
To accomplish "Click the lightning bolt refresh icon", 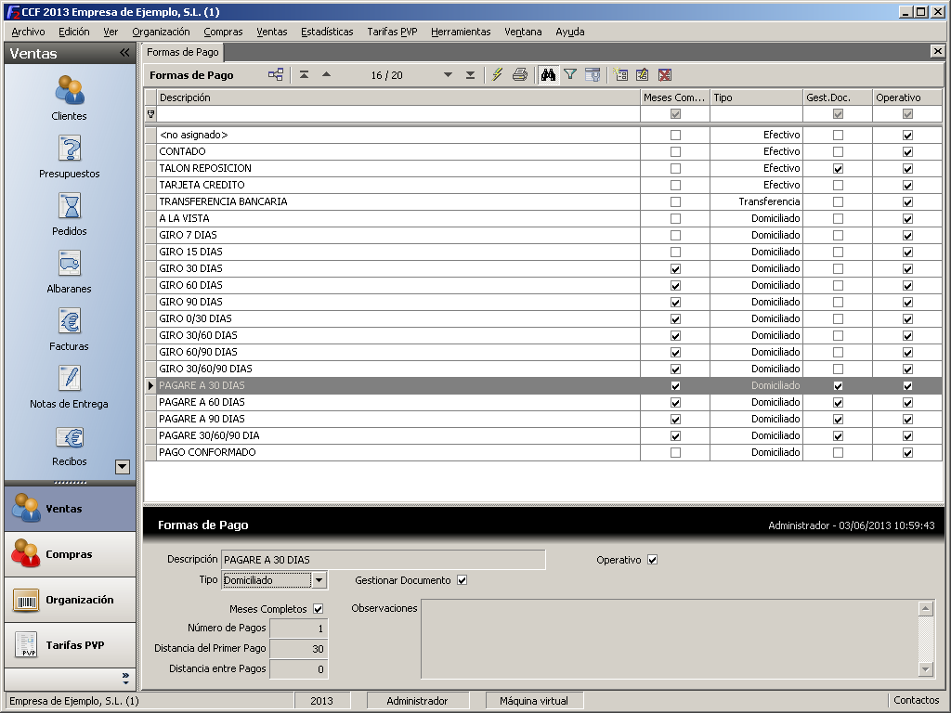I will pyautogui.click(x=498, y=74).
